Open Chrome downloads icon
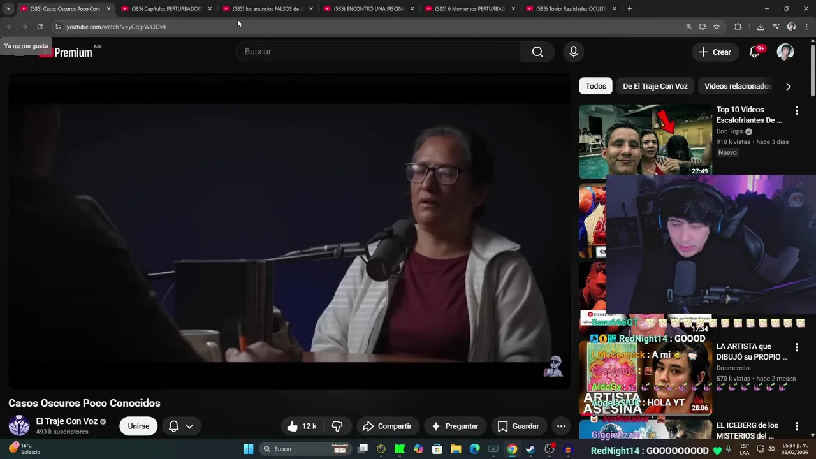Viewport: 816px width, 459px height. (x=761, y=27)
